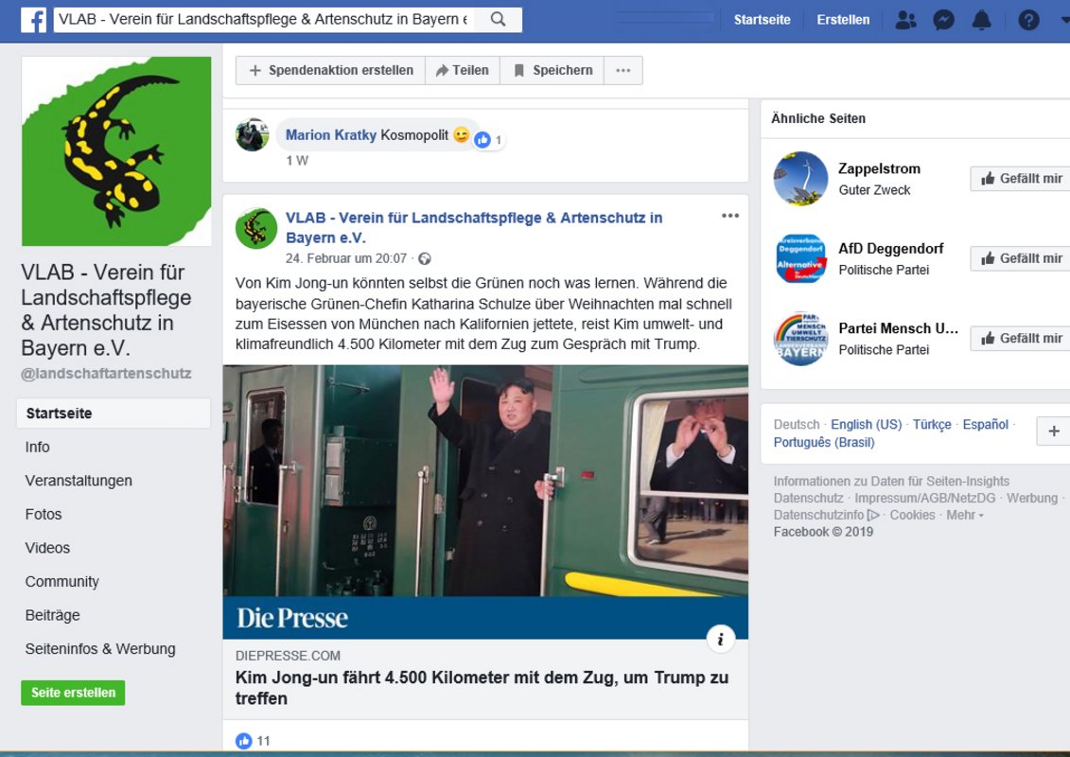The height and width of the screenshot is (757, 1070).
Task: Open the Kim Jong-un article image
Action: tap(485, 502)
